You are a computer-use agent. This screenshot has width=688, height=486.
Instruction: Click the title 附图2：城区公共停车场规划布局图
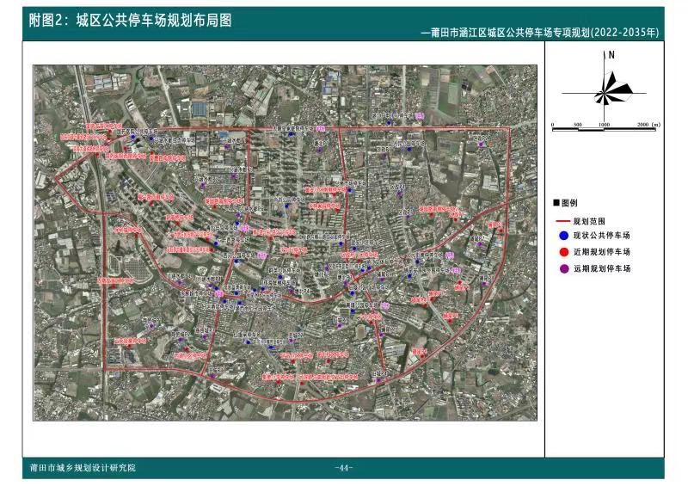click(130, 19)
